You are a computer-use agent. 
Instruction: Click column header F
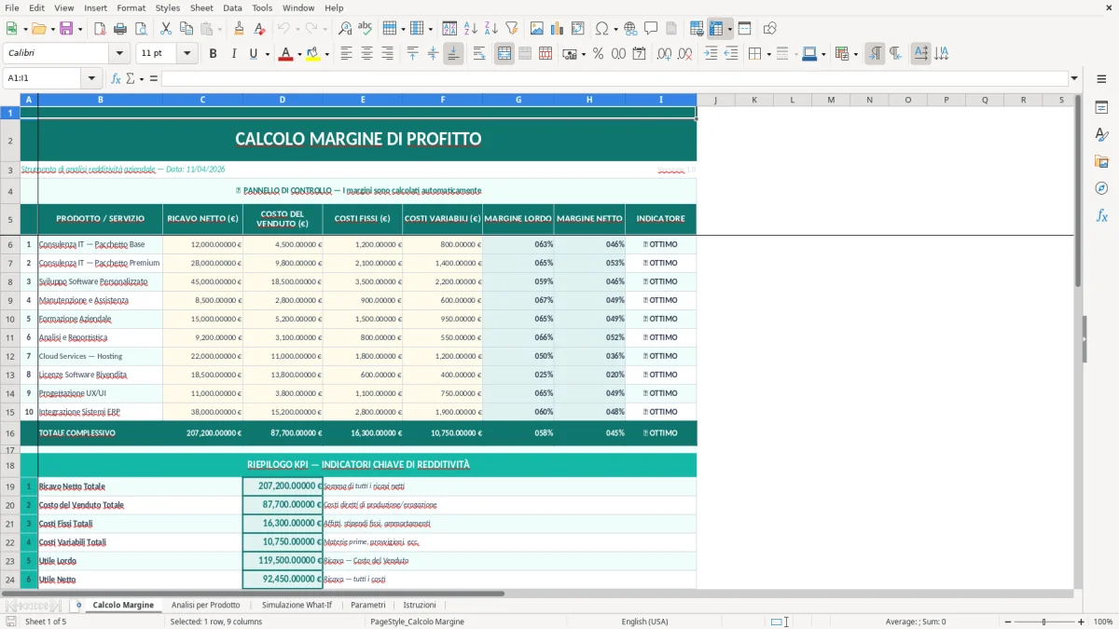pos(442,100)
